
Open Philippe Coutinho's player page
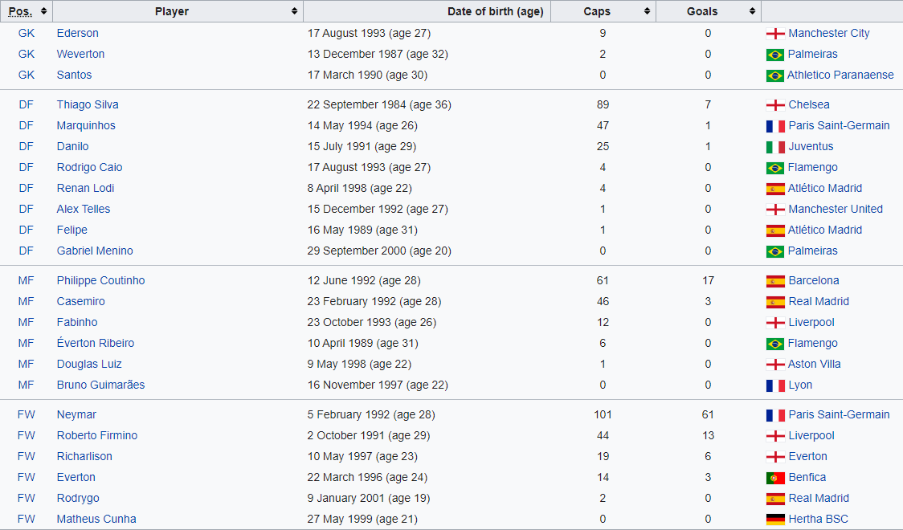point(100,281)
